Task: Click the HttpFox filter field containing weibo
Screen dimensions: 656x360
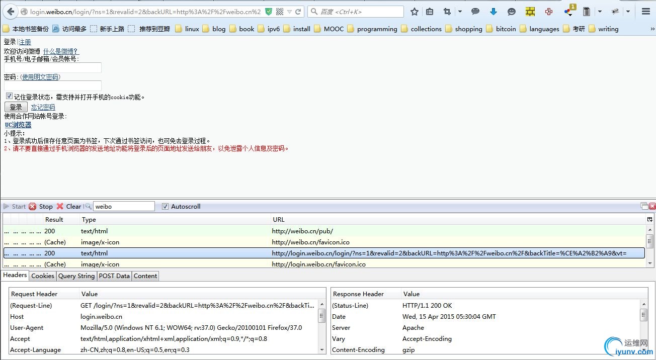Action: point(124,207)
